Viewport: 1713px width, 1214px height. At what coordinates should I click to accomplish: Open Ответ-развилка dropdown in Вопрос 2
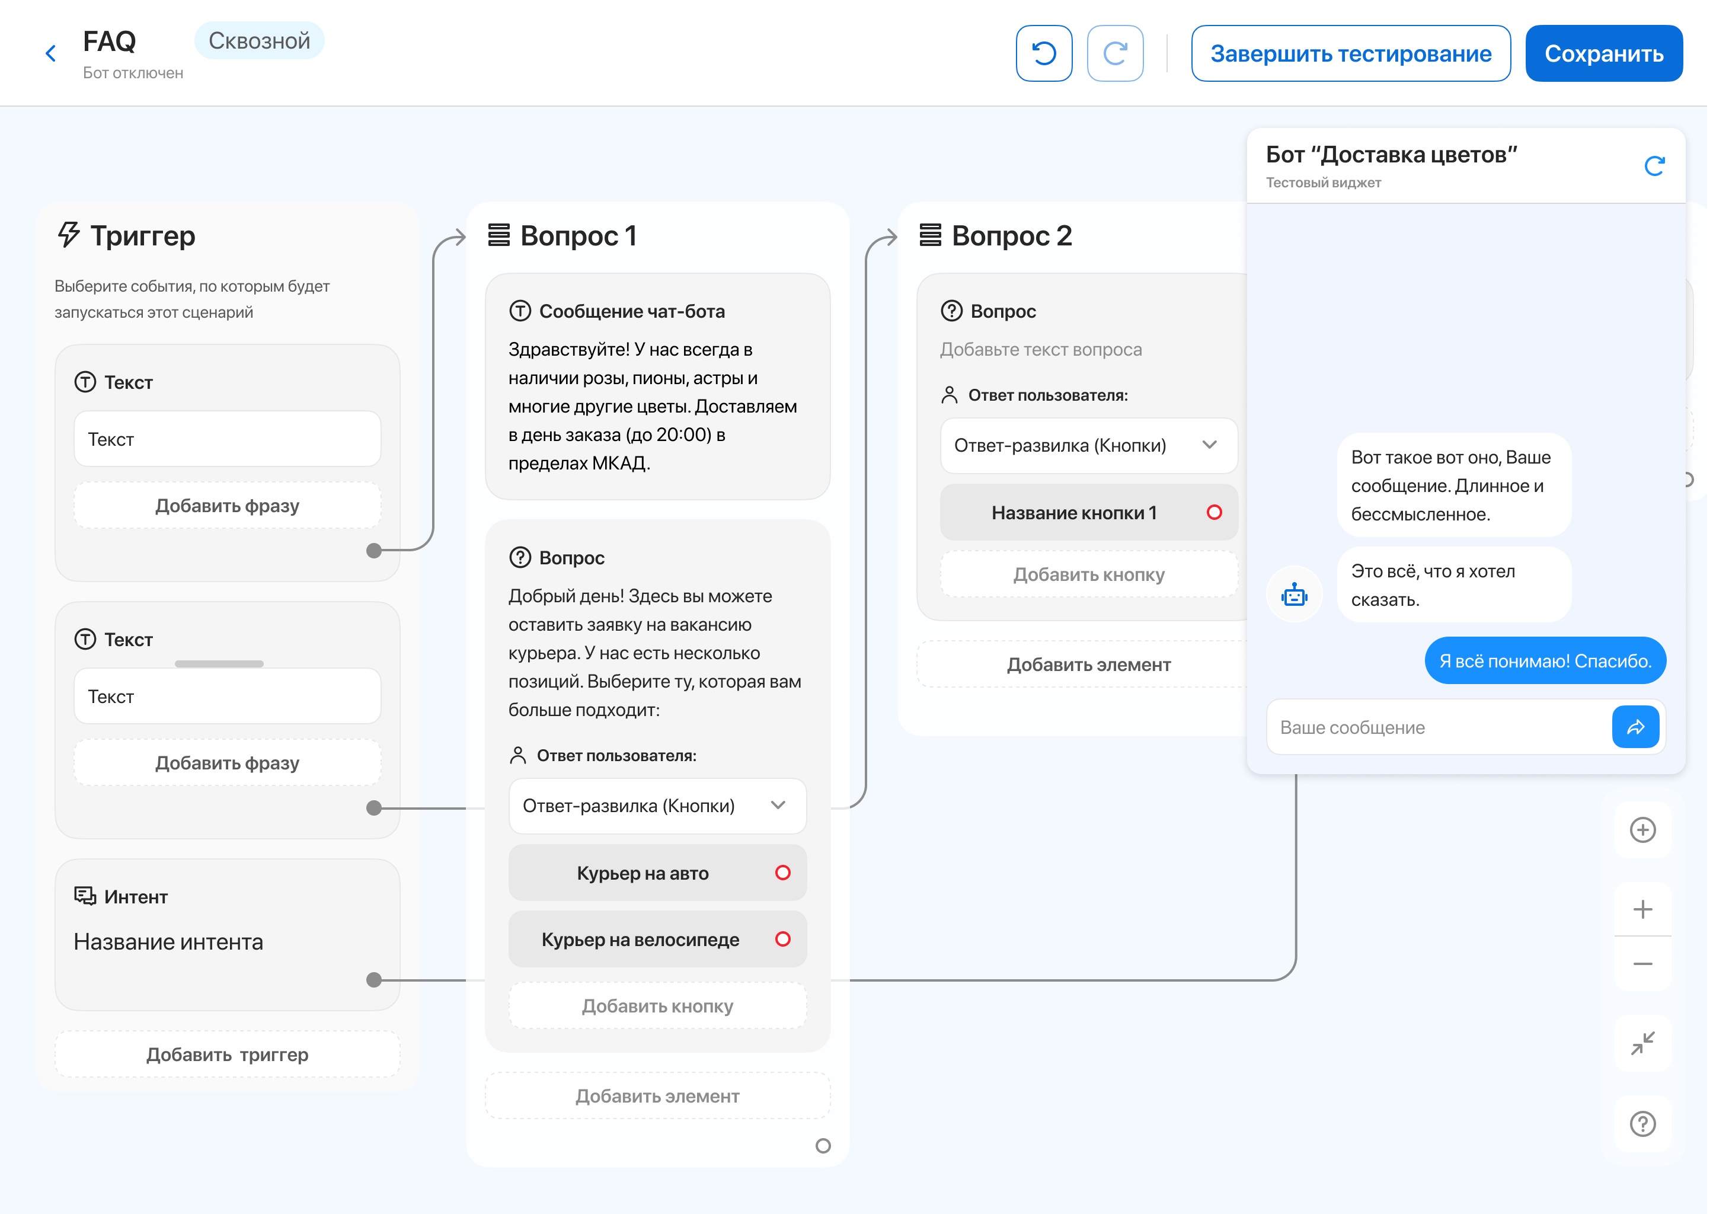click(1088, 446)
